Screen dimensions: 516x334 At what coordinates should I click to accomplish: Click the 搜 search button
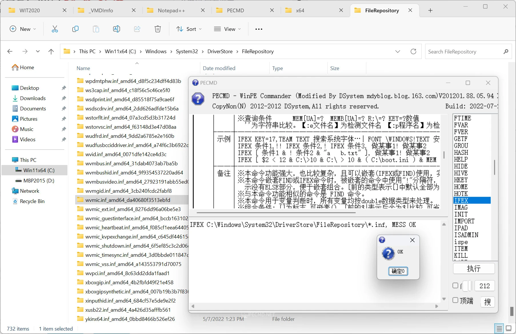click(x=487, y=302)
